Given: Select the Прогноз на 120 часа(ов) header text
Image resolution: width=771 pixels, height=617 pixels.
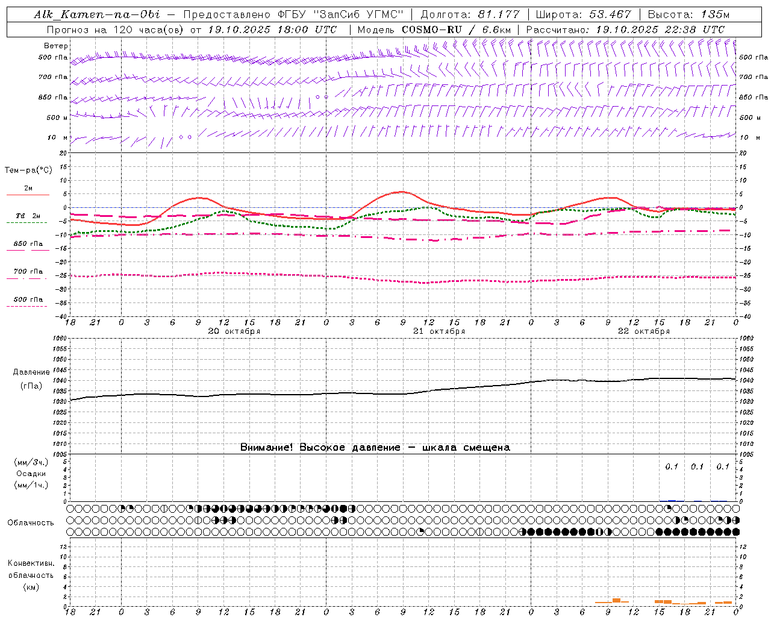Looking at the screenshot, I should (116, 30).
